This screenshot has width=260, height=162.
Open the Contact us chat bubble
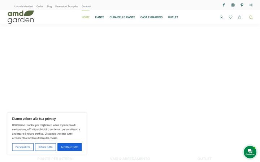250,152
